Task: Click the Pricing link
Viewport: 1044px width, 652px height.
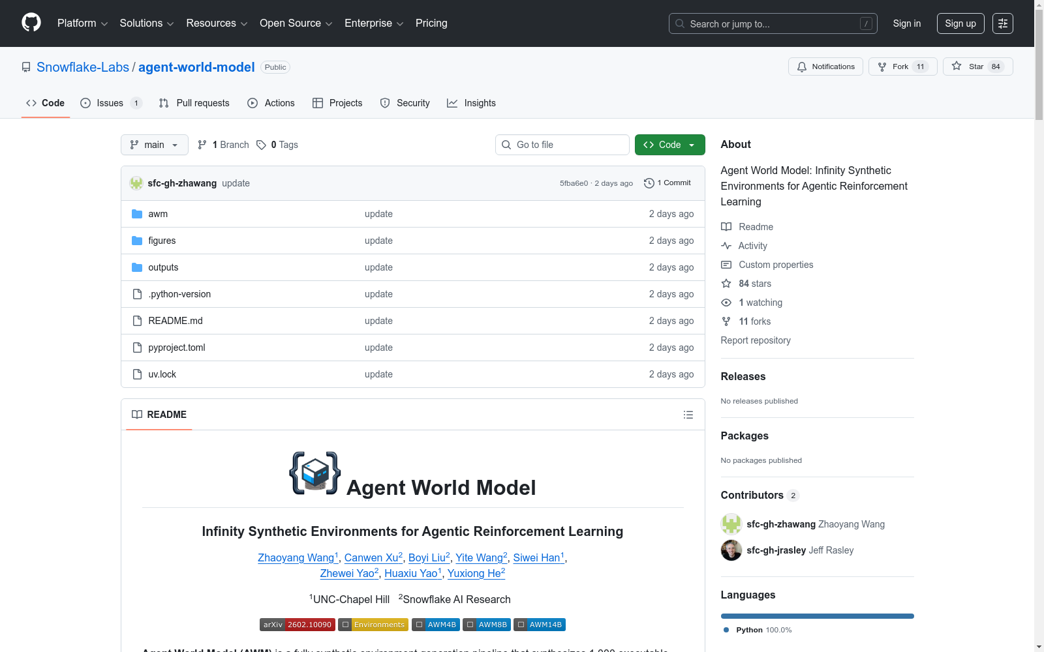Action: 431,23
